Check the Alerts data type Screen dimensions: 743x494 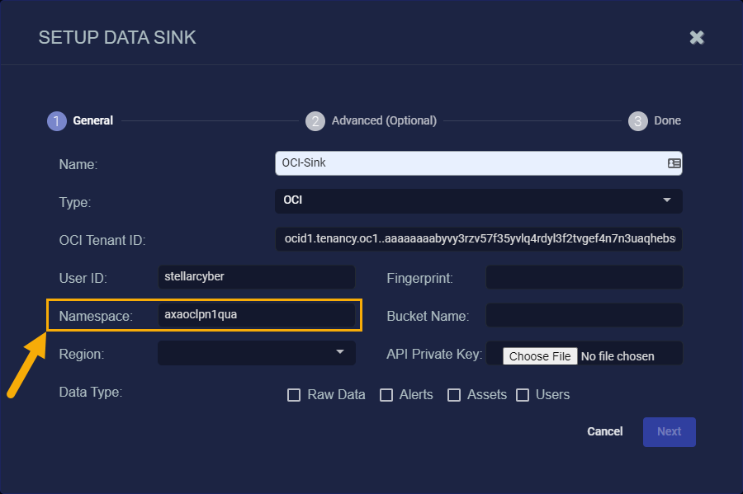[x=386, y=395]
